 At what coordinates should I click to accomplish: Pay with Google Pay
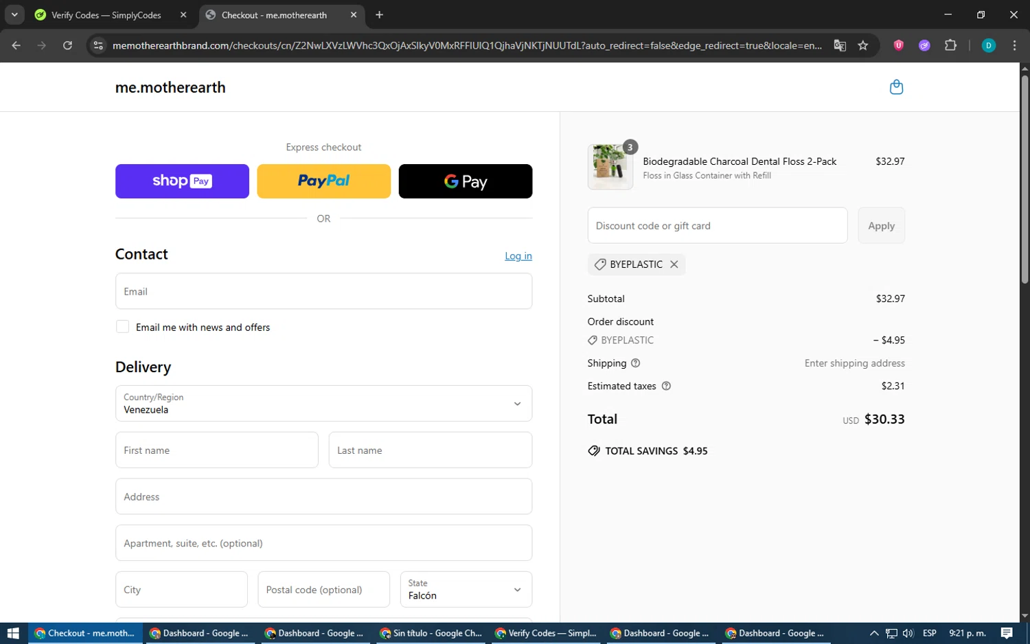click(x=466, y=181)
